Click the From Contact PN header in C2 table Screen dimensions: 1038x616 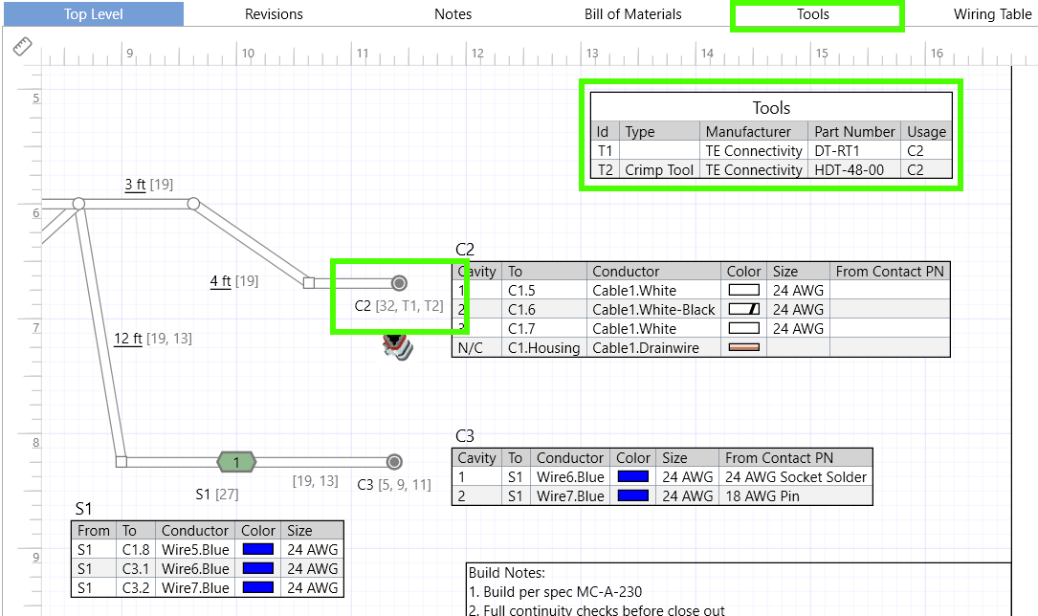coord(890,272)
